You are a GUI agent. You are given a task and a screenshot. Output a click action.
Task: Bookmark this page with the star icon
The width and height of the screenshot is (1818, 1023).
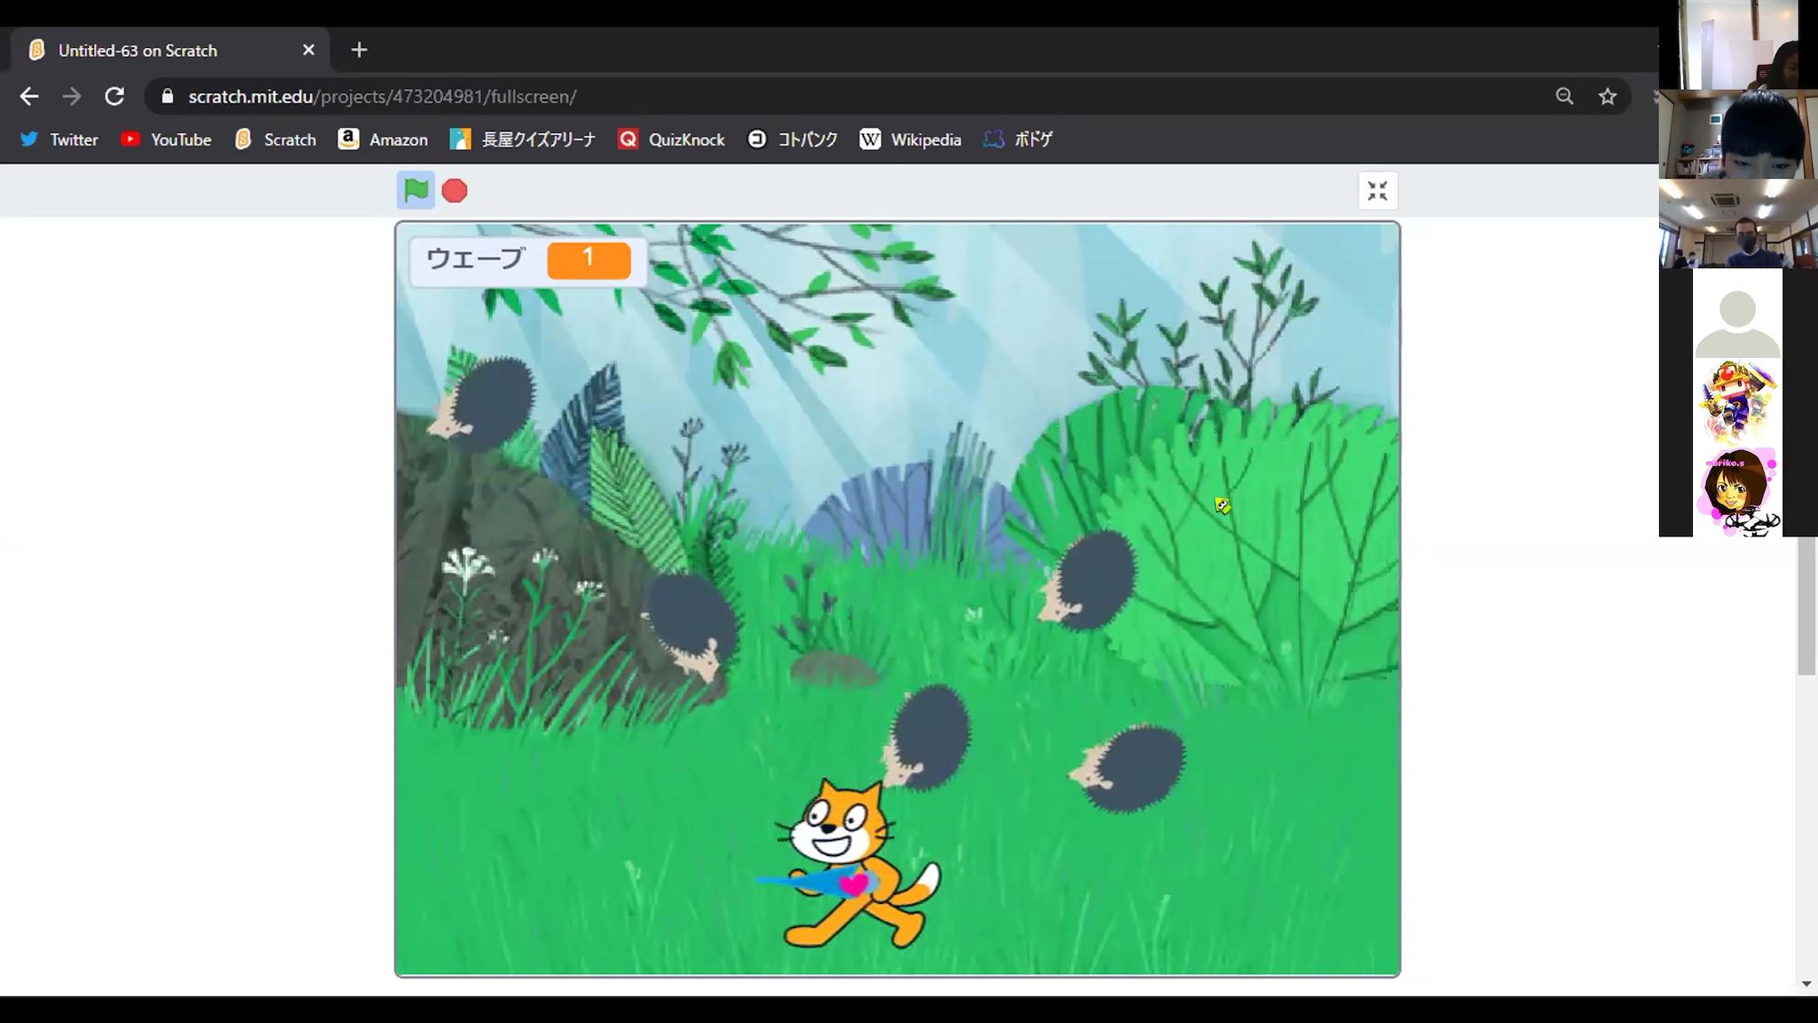(x=1608, y=96)
